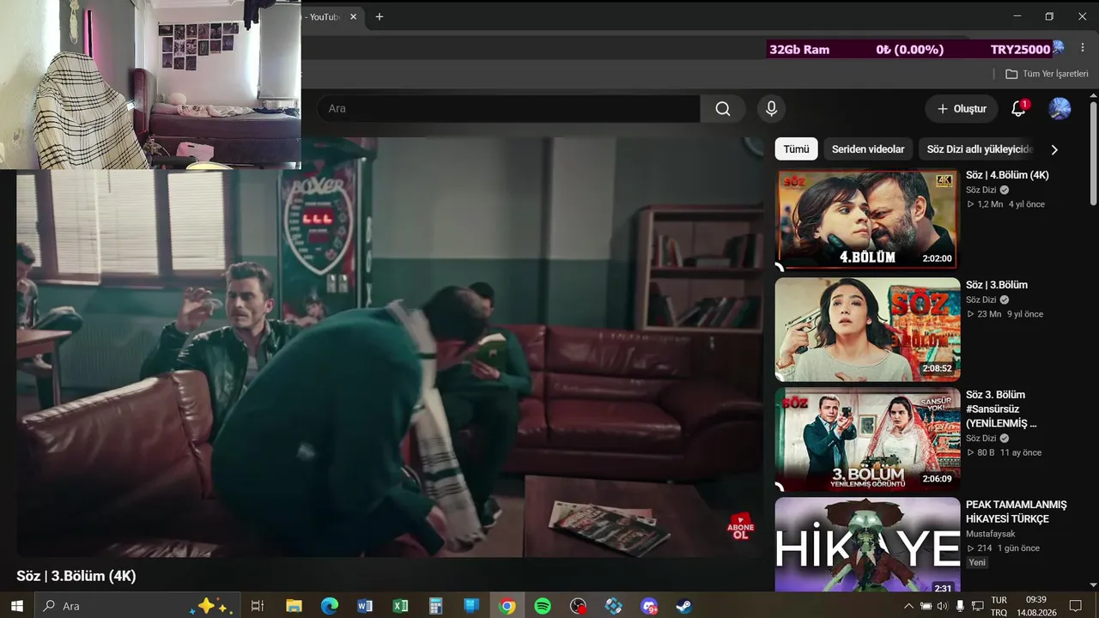The image size is (1099, 618).
Task: Click the Oluştur create button
Action: 962,109
